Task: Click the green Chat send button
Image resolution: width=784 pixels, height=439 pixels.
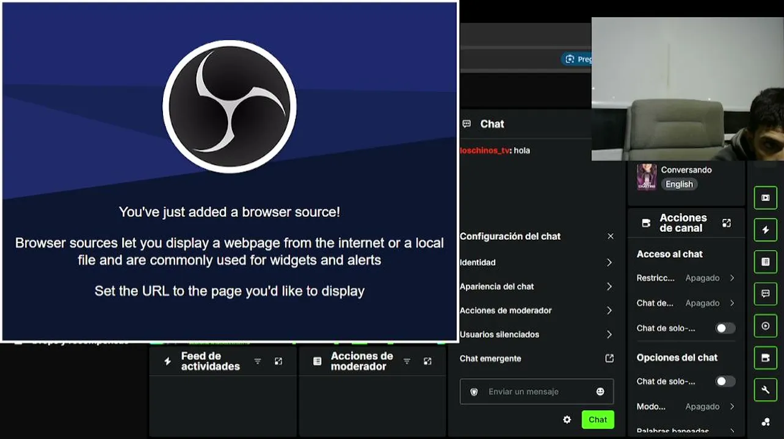Action: [x=598, y=419]
